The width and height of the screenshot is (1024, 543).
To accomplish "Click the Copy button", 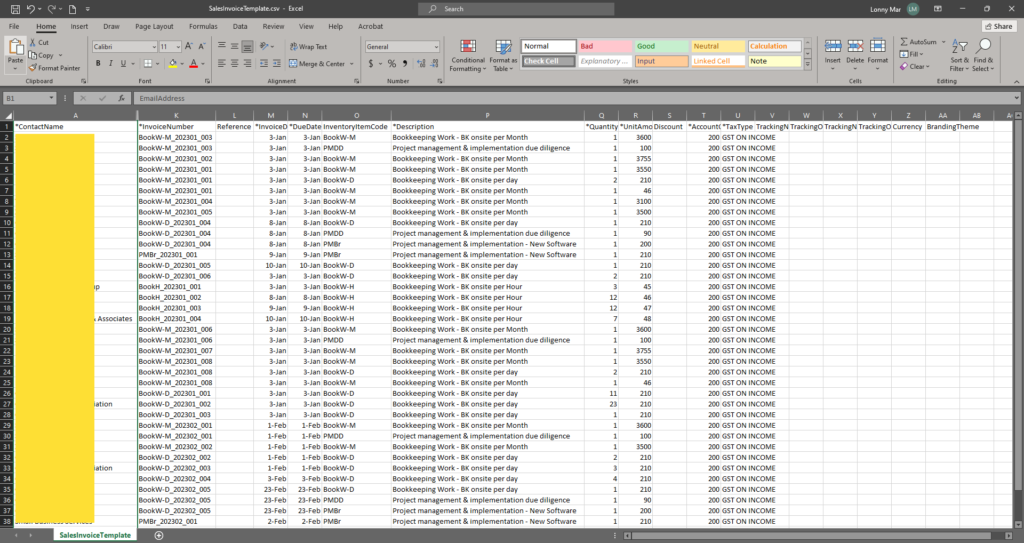I will pyautogui.click(x=42, y=55).
